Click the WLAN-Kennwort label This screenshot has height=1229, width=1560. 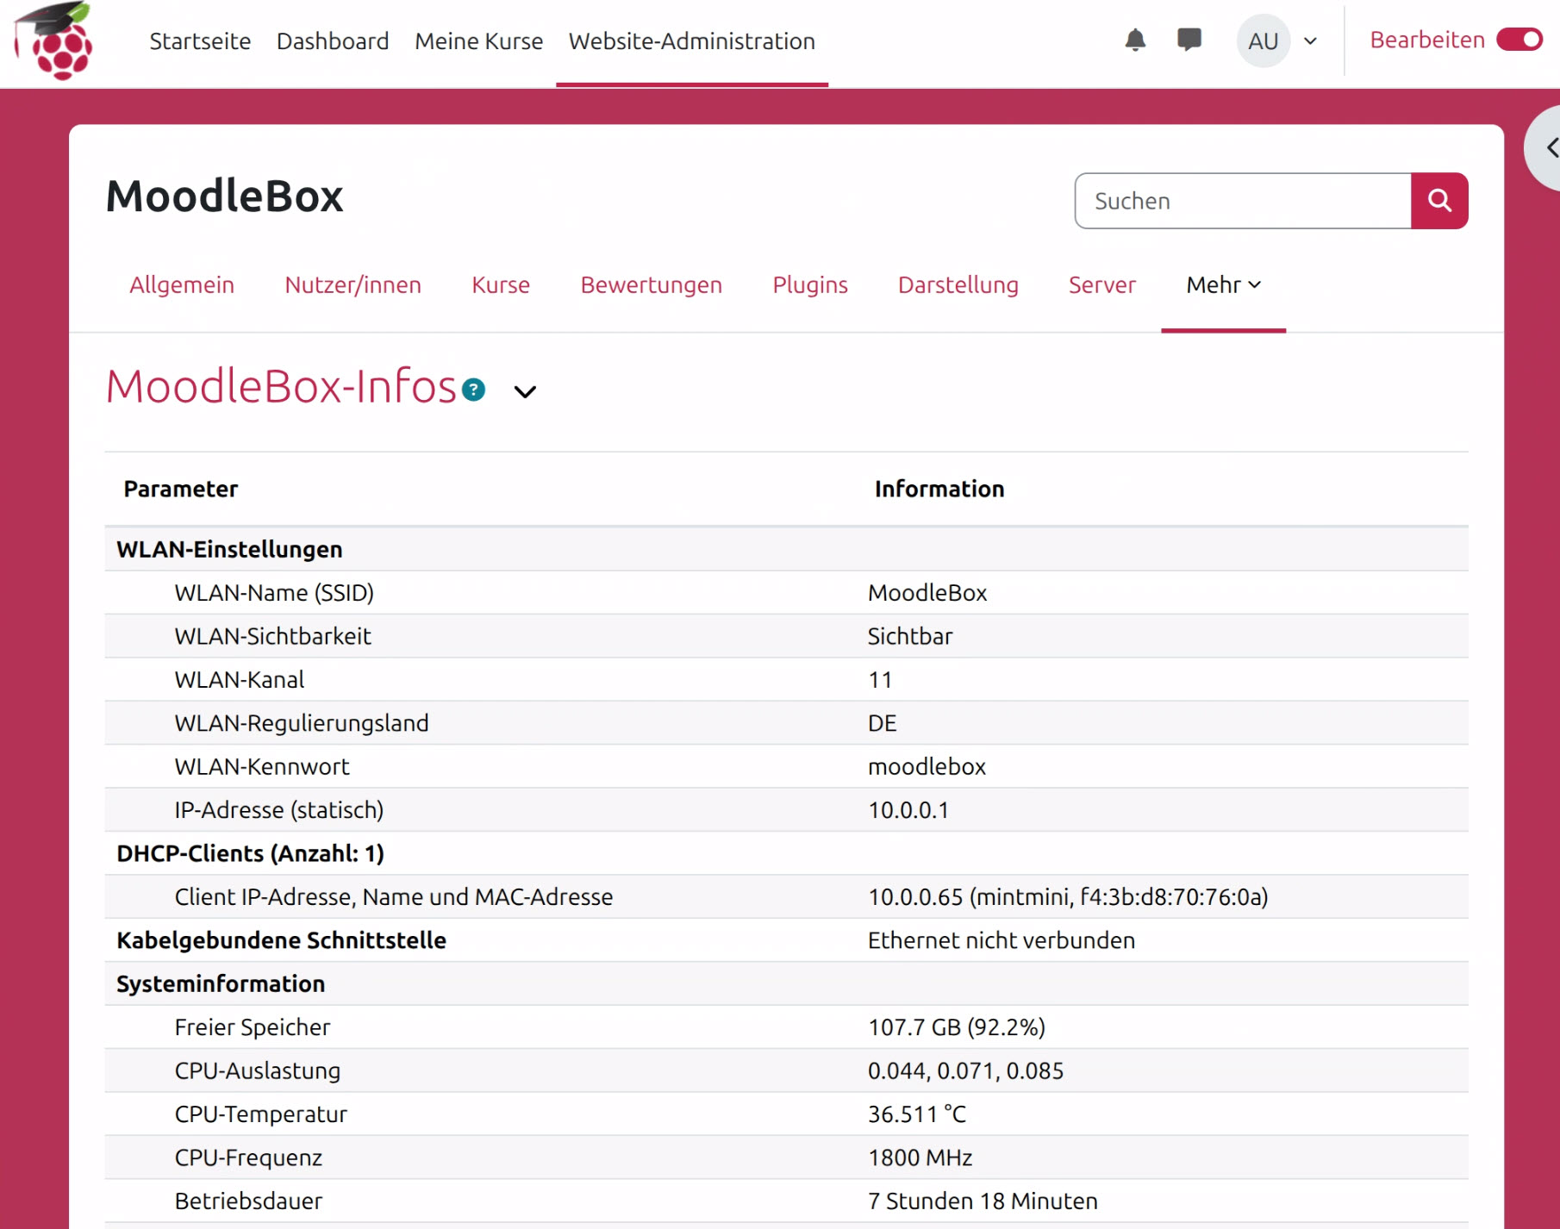(x=262, y=766)
